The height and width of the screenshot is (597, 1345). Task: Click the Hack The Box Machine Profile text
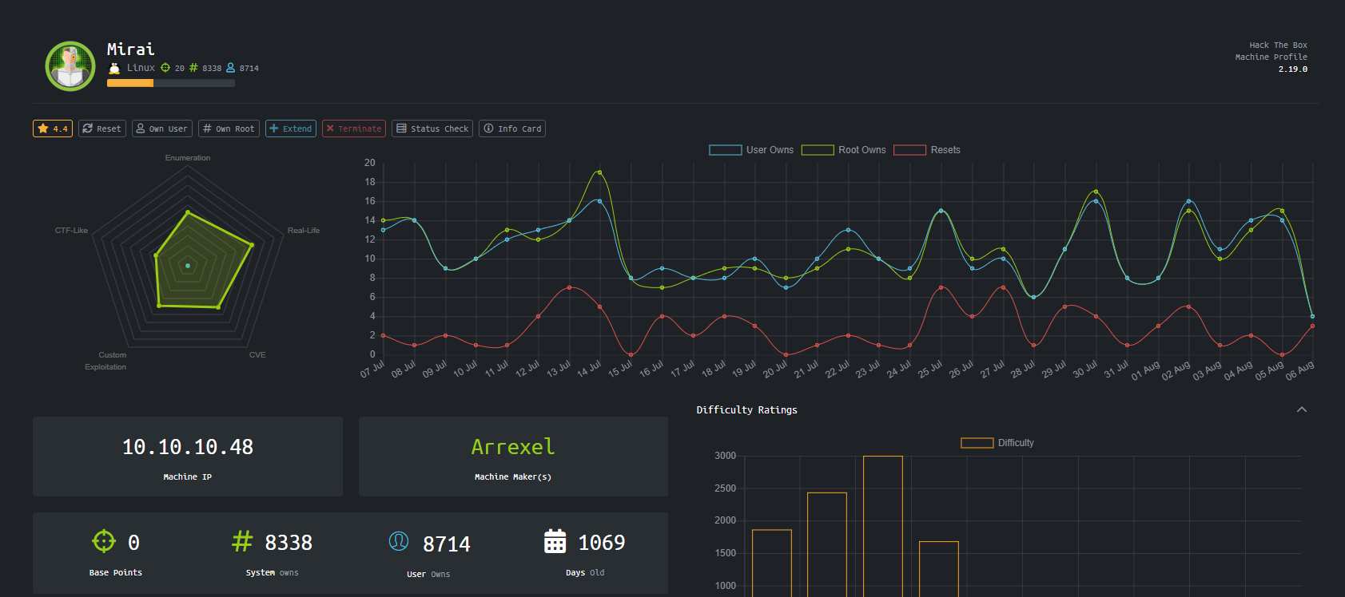tap(1271, 51)
